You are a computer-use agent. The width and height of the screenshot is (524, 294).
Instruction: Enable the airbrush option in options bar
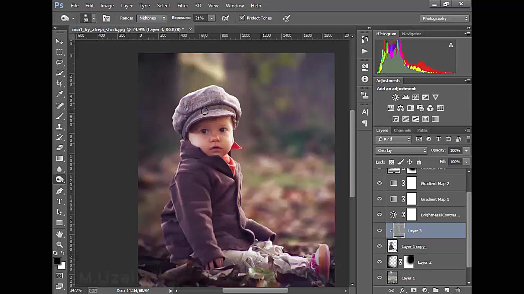[225, 18]
